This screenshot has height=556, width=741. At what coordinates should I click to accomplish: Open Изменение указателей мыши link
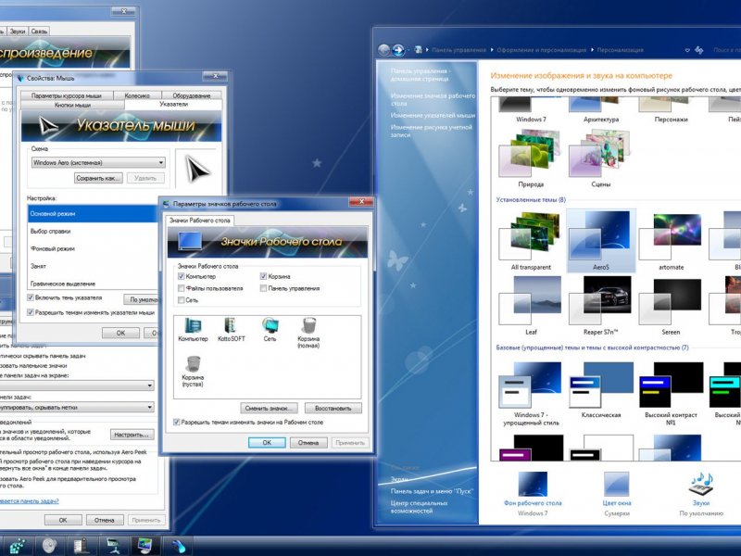click(433, 115)
